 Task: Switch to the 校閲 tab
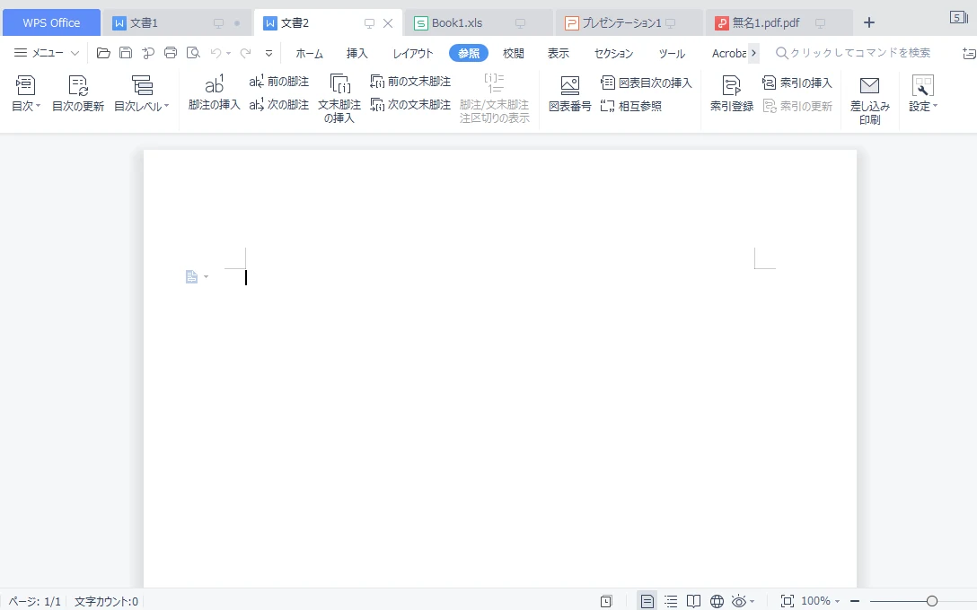click(514, 54)
